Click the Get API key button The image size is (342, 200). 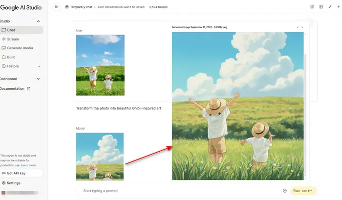pyautogui.click(x=21, y=173)
